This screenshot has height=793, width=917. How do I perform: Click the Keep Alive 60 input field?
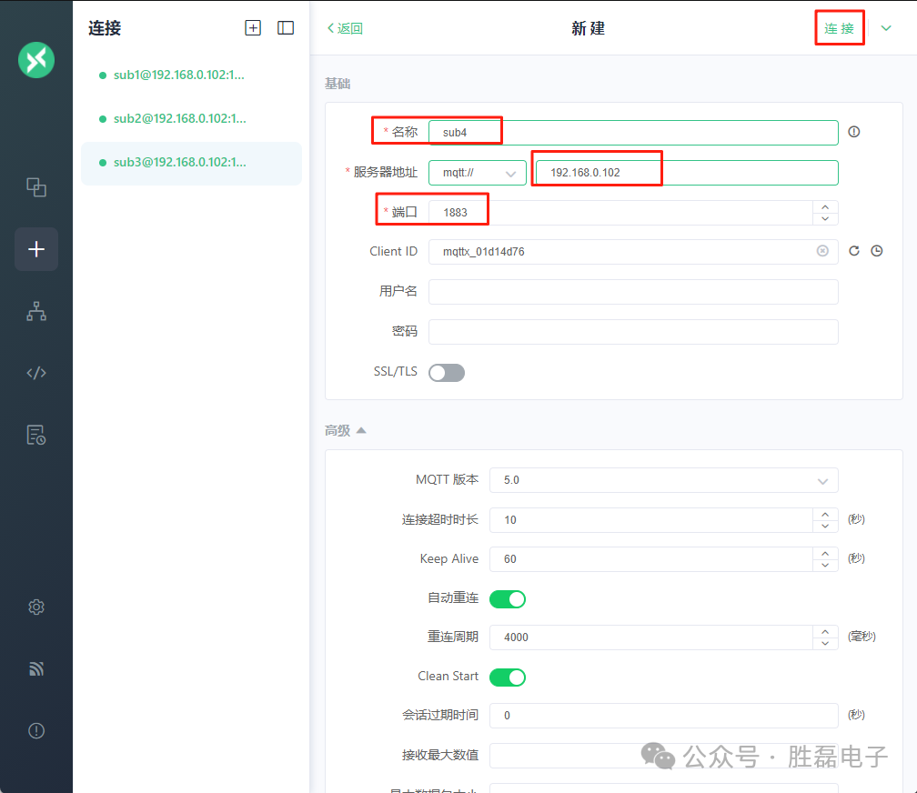coord(651,559)
